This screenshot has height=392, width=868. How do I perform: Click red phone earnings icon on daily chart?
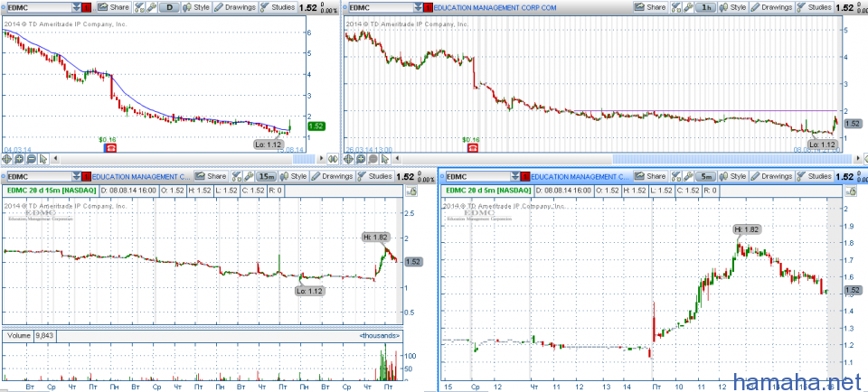point(110,147)
